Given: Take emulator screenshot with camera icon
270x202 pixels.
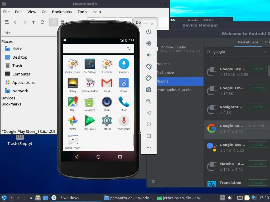Looking at the screenshot, I should [x=149, y=89].
